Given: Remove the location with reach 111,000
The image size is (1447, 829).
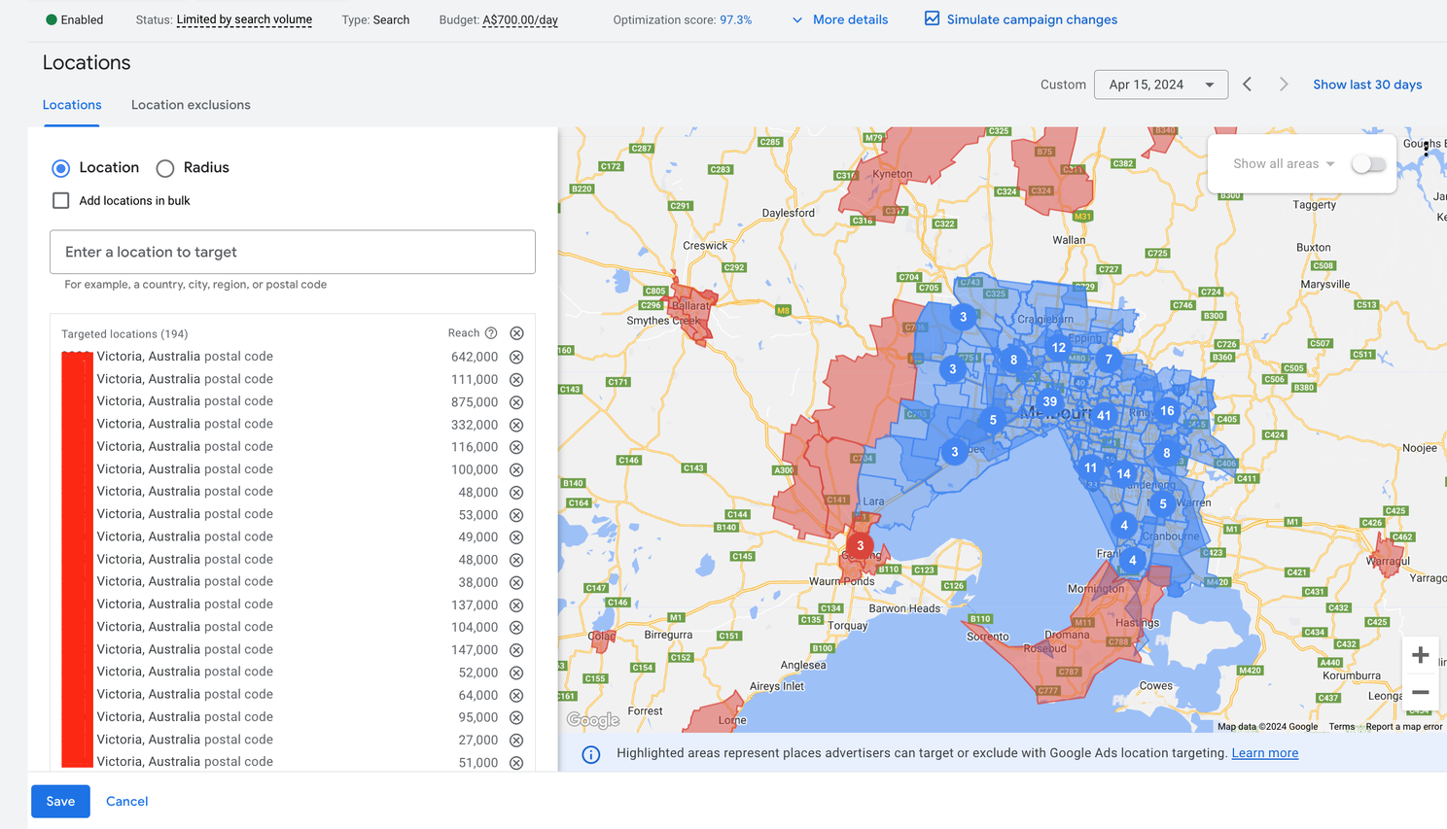Looking at the screenshot, I should (x=516, y=380).
